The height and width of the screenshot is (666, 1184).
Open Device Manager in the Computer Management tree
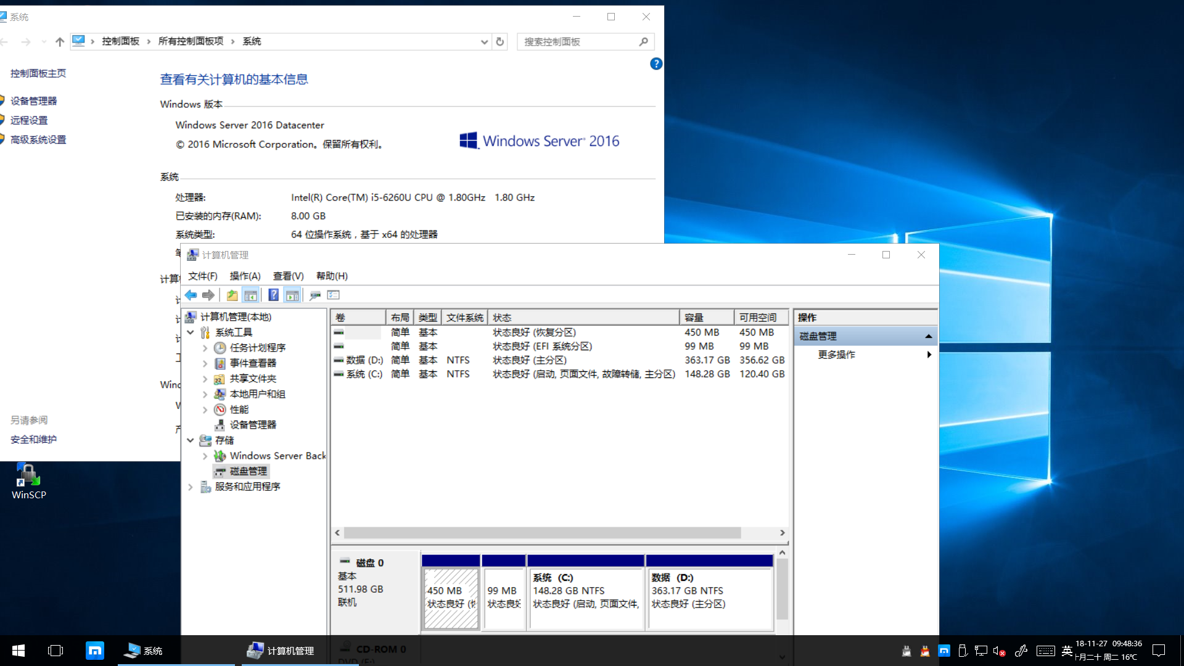pyautogui.click(x=253, y=425)
